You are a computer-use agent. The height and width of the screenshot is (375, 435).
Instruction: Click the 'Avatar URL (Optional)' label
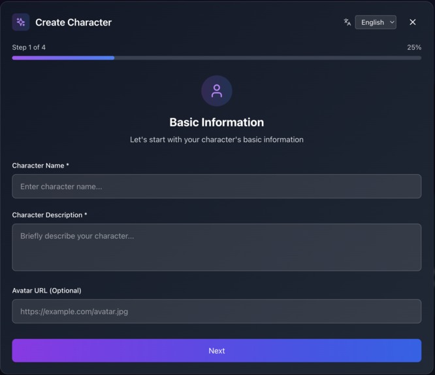[x=47, y=291]
